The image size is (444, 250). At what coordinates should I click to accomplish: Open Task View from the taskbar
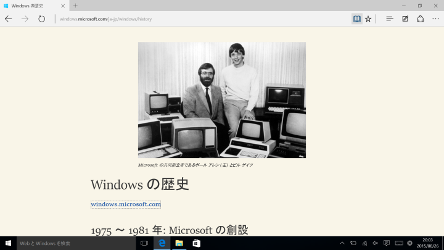pyautogui.click(x=144, y=243)
